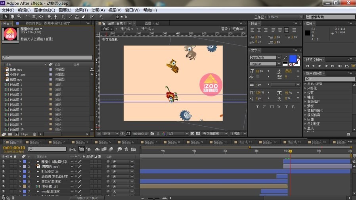The image size is (356, 200).
Task: Click the blue text fill color swatch
Action: point(292,58)
